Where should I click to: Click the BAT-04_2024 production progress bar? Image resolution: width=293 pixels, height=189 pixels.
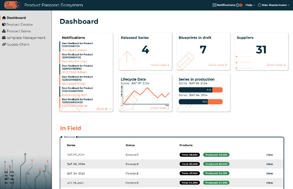[201, 102]
